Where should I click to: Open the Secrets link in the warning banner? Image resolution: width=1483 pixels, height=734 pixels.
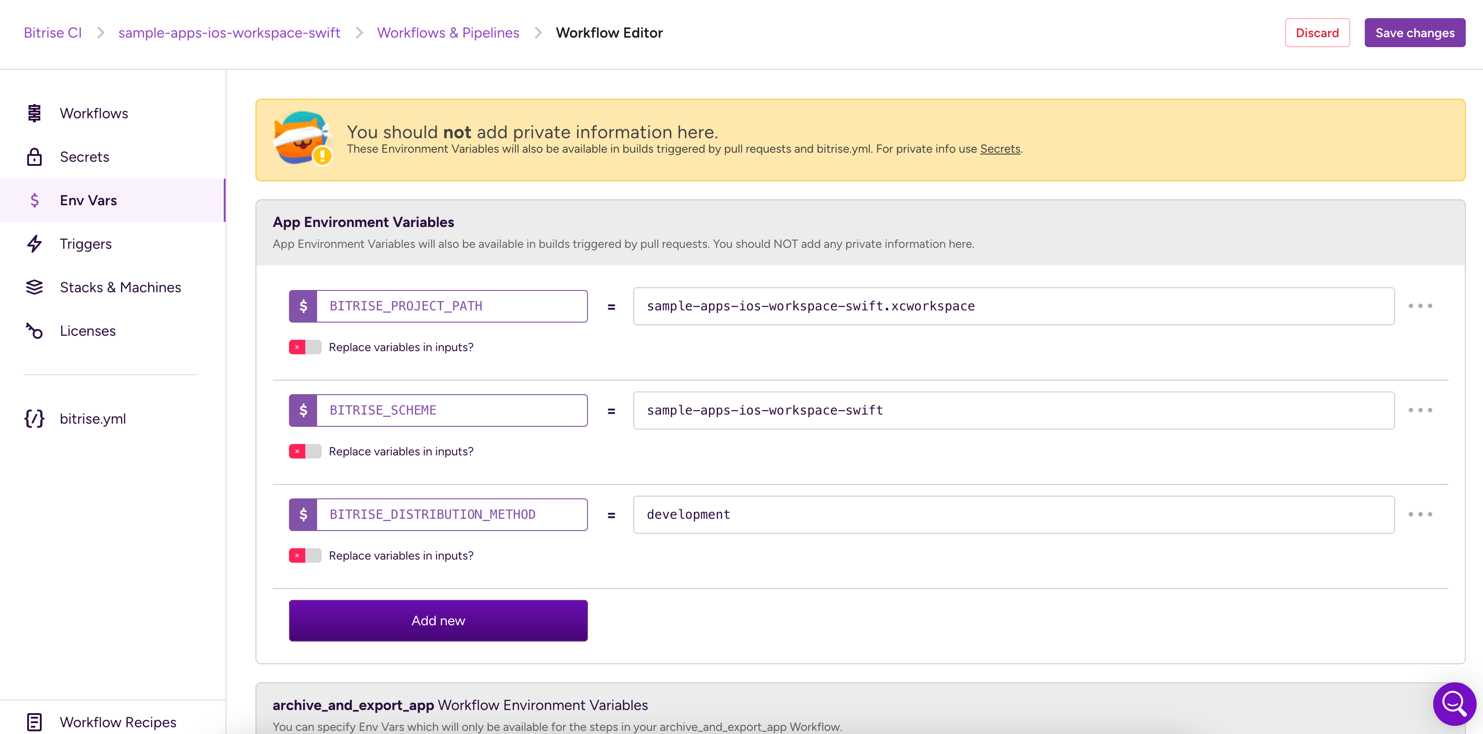1000,149
